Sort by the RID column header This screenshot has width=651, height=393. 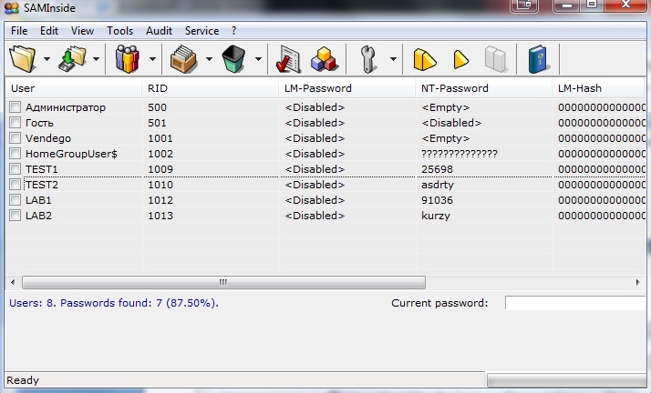[210, 88]
